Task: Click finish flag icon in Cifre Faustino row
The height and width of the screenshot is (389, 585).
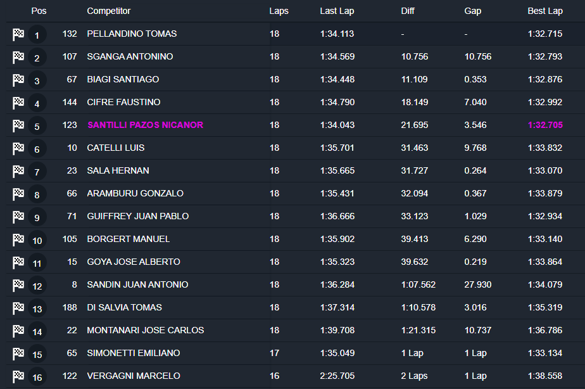Action: tap(18, 103)
